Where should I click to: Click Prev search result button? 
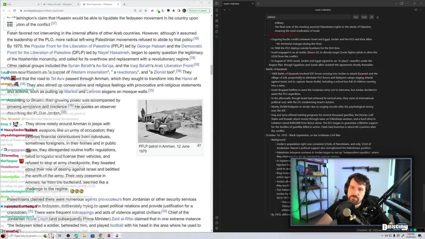(x=356, y=17)
